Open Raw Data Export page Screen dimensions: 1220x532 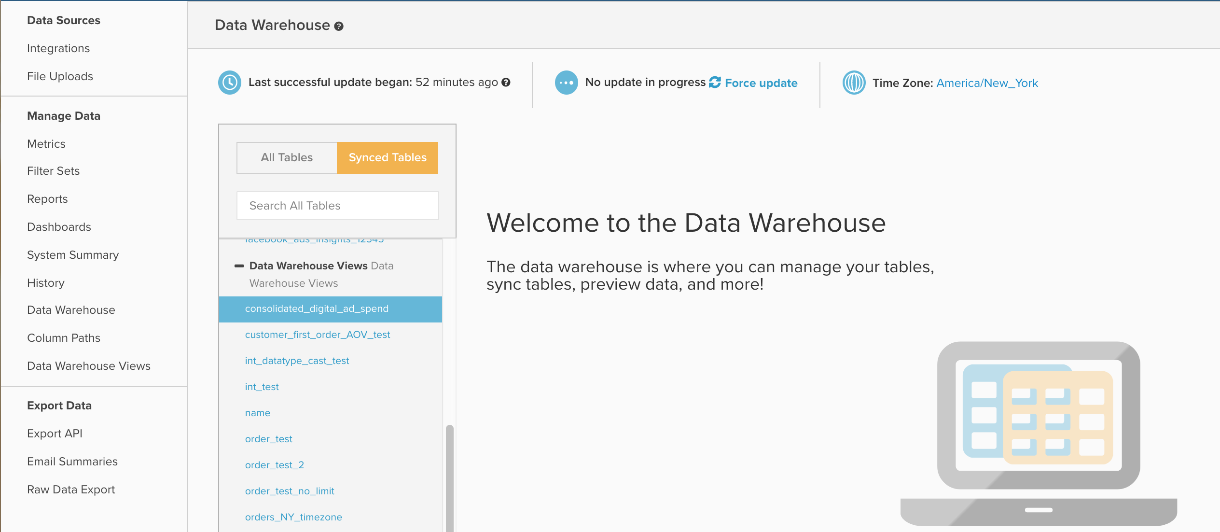[x=71, y=490]
